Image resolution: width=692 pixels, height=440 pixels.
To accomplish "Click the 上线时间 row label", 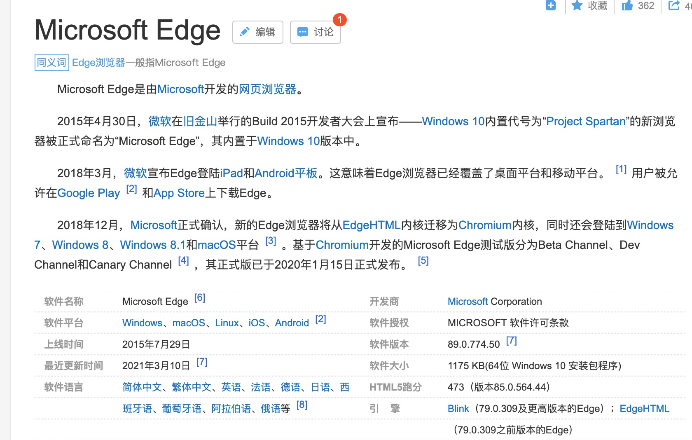I will [64, 344].
